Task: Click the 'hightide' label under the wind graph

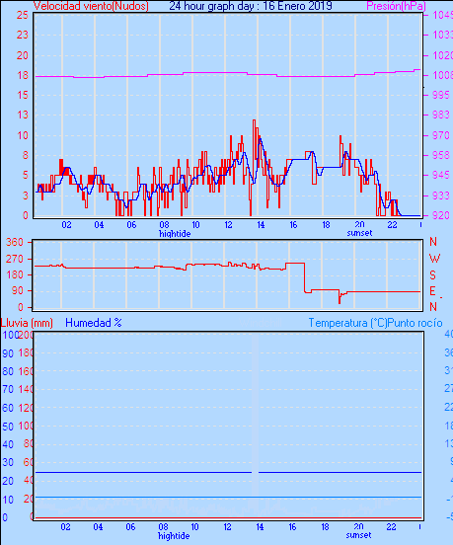Action: click(175, 234)
